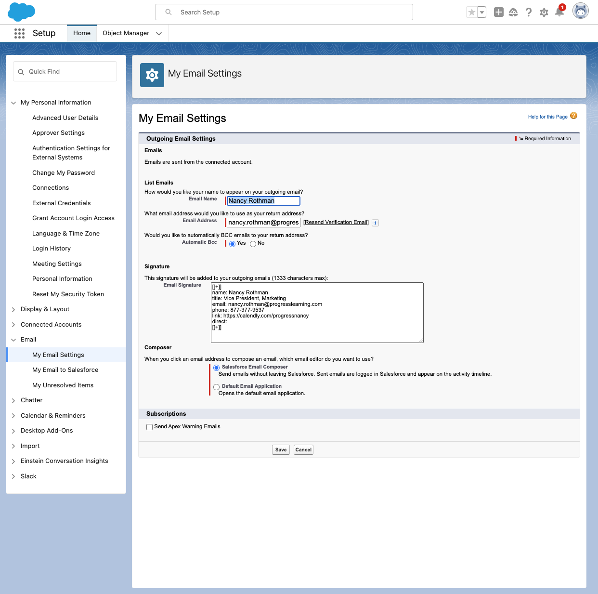
Task: Expand Desktop Add-Ons section
Action: (x=13, y=431)
